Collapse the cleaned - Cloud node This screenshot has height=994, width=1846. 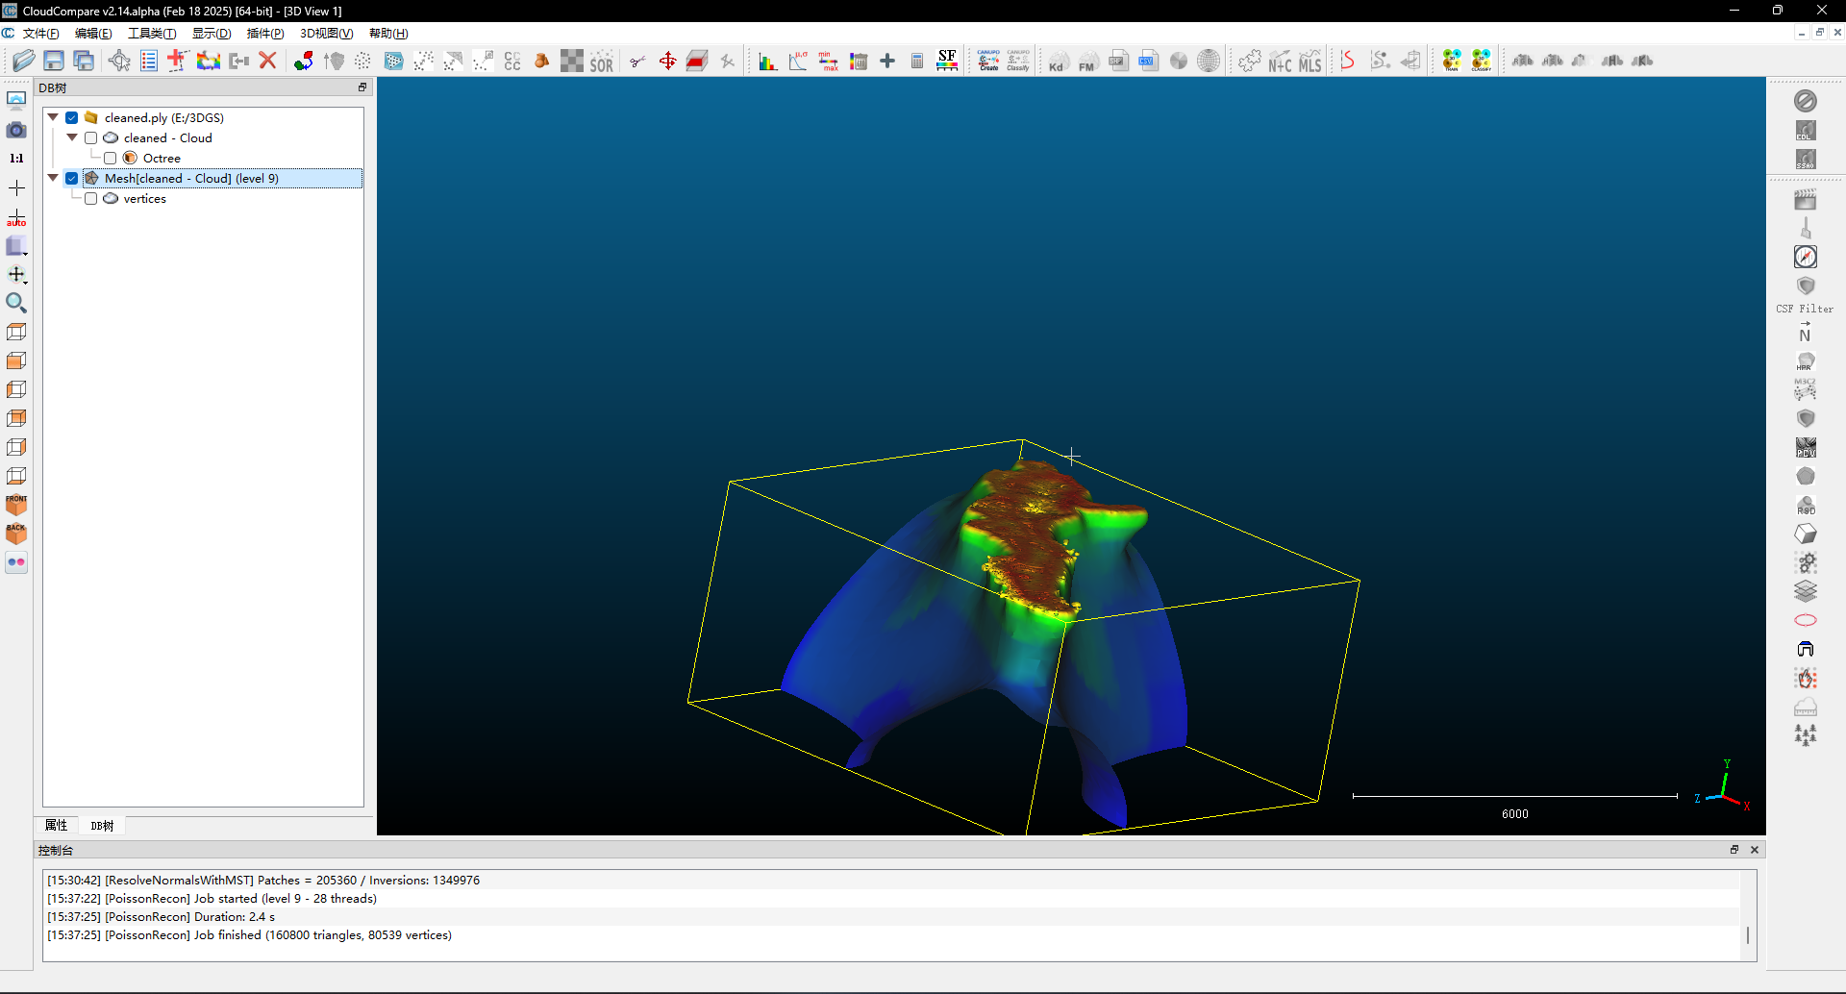pos(72,137)
